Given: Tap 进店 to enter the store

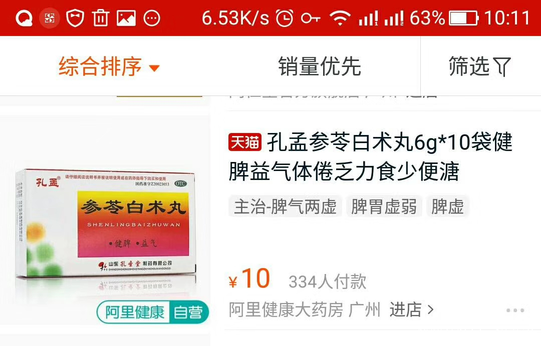Looking at the screenshot, I should point(411,309).
